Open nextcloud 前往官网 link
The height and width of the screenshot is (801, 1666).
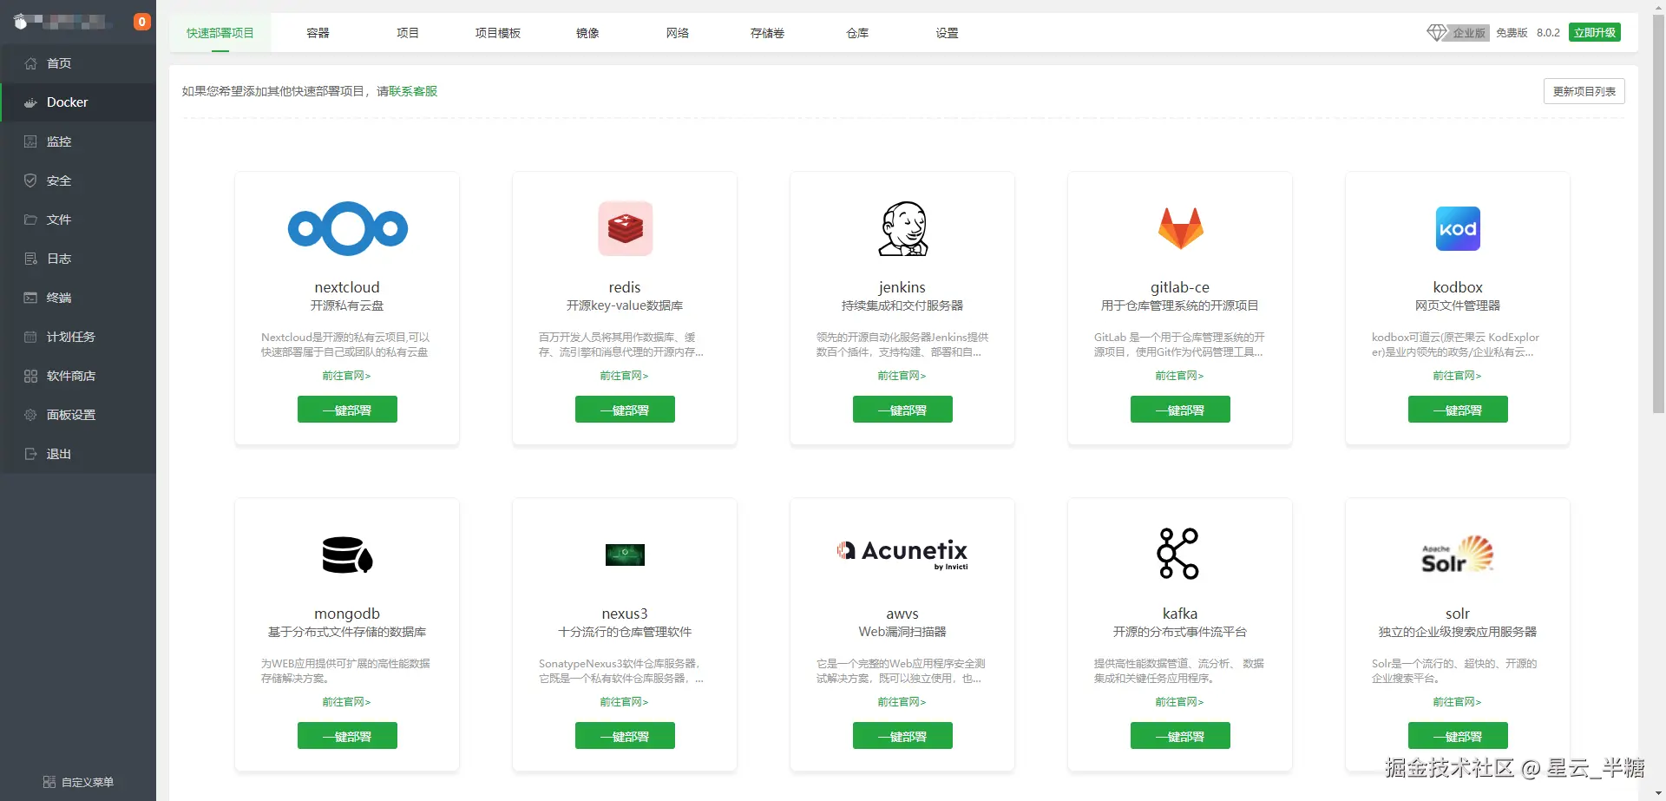point(346,376)
